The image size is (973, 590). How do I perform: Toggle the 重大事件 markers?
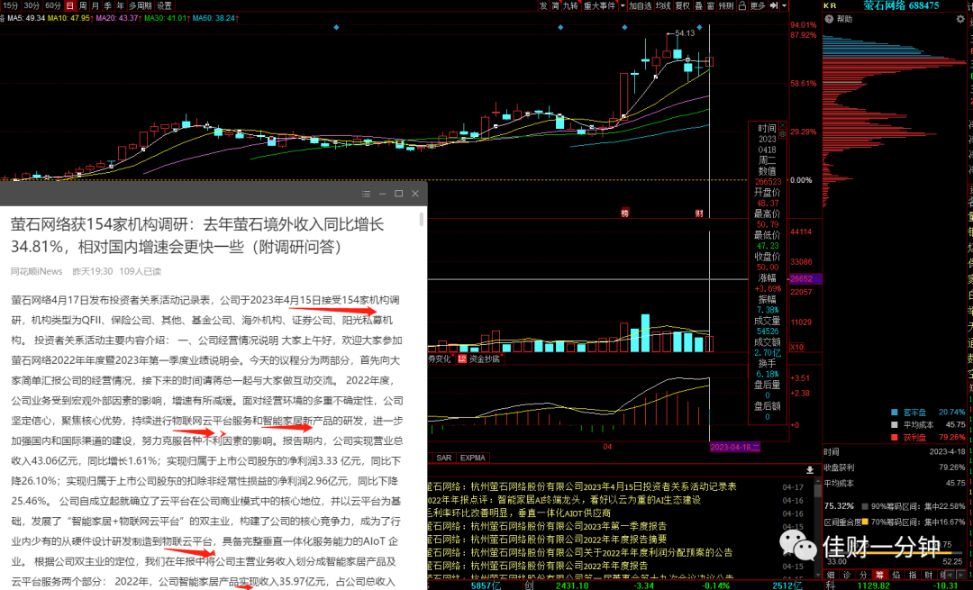point(599,5)
